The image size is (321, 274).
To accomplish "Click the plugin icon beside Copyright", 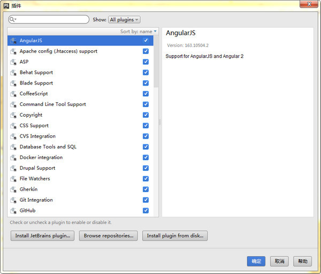I will tap(13, 115).
